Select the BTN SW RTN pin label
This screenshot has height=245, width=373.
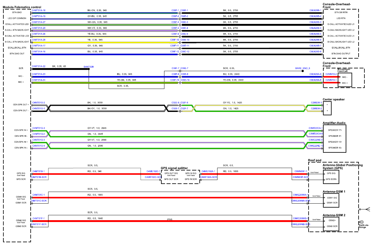[341, 12]
